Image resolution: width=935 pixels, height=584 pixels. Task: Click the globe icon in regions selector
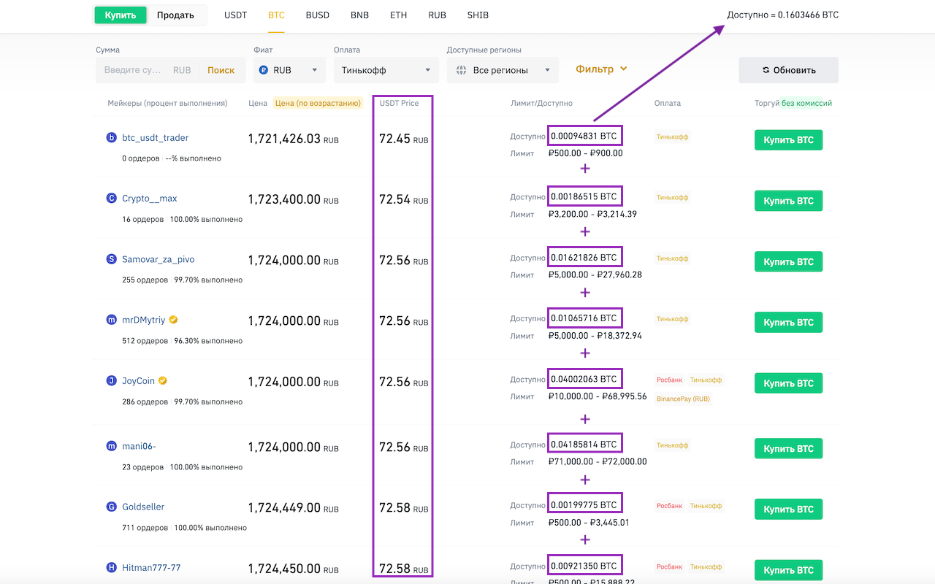(461, 70)
